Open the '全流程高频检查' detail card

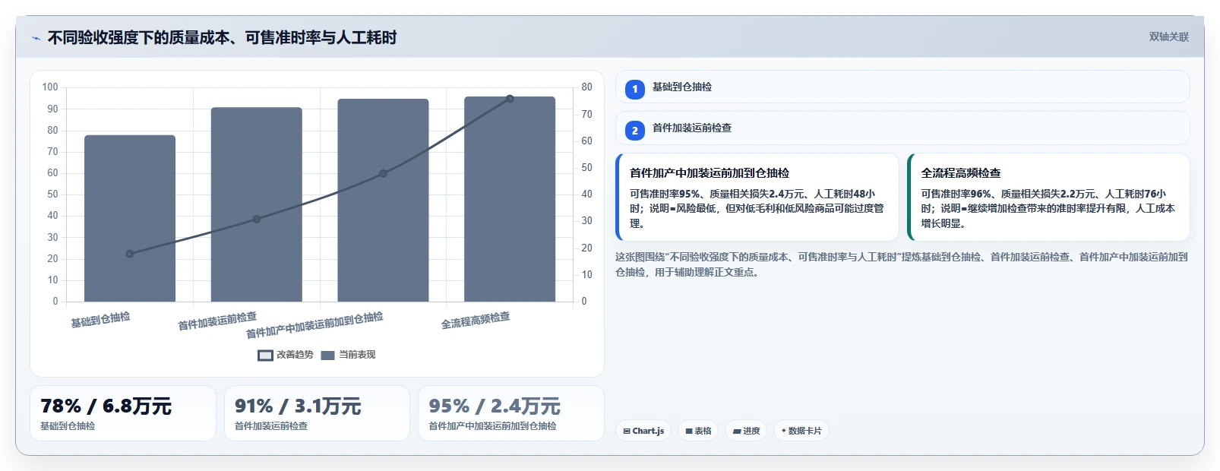coord(1048,198)
